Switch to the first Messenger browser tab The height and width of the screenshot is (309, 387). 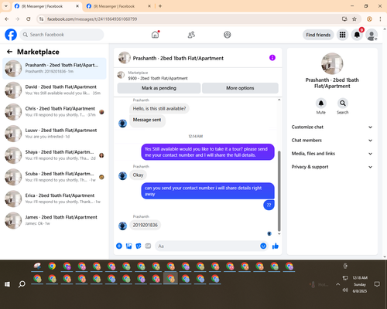46,6
